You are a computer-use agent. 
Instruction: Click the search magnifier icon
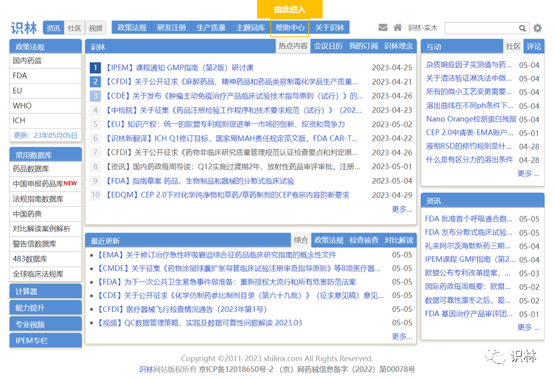[x=522, y=28]
